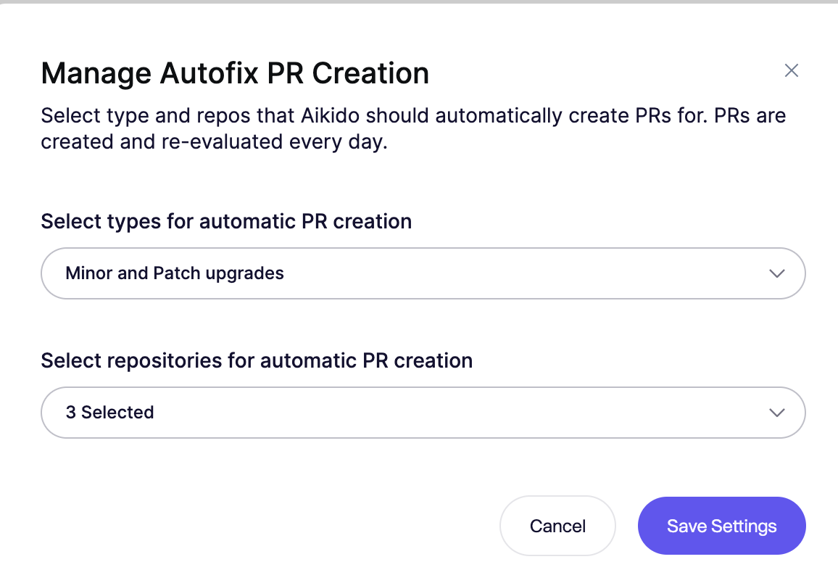838x583 pixels.
Task: Click the description text mentioning Aikido
Action: [x=413, y=129]
